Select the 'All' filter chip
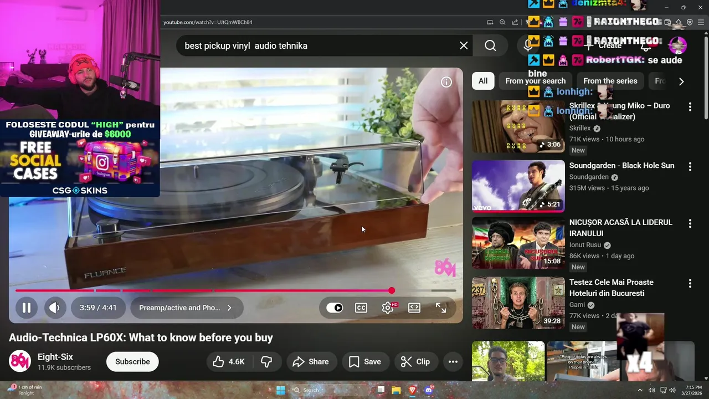 (x=483, y=81)
